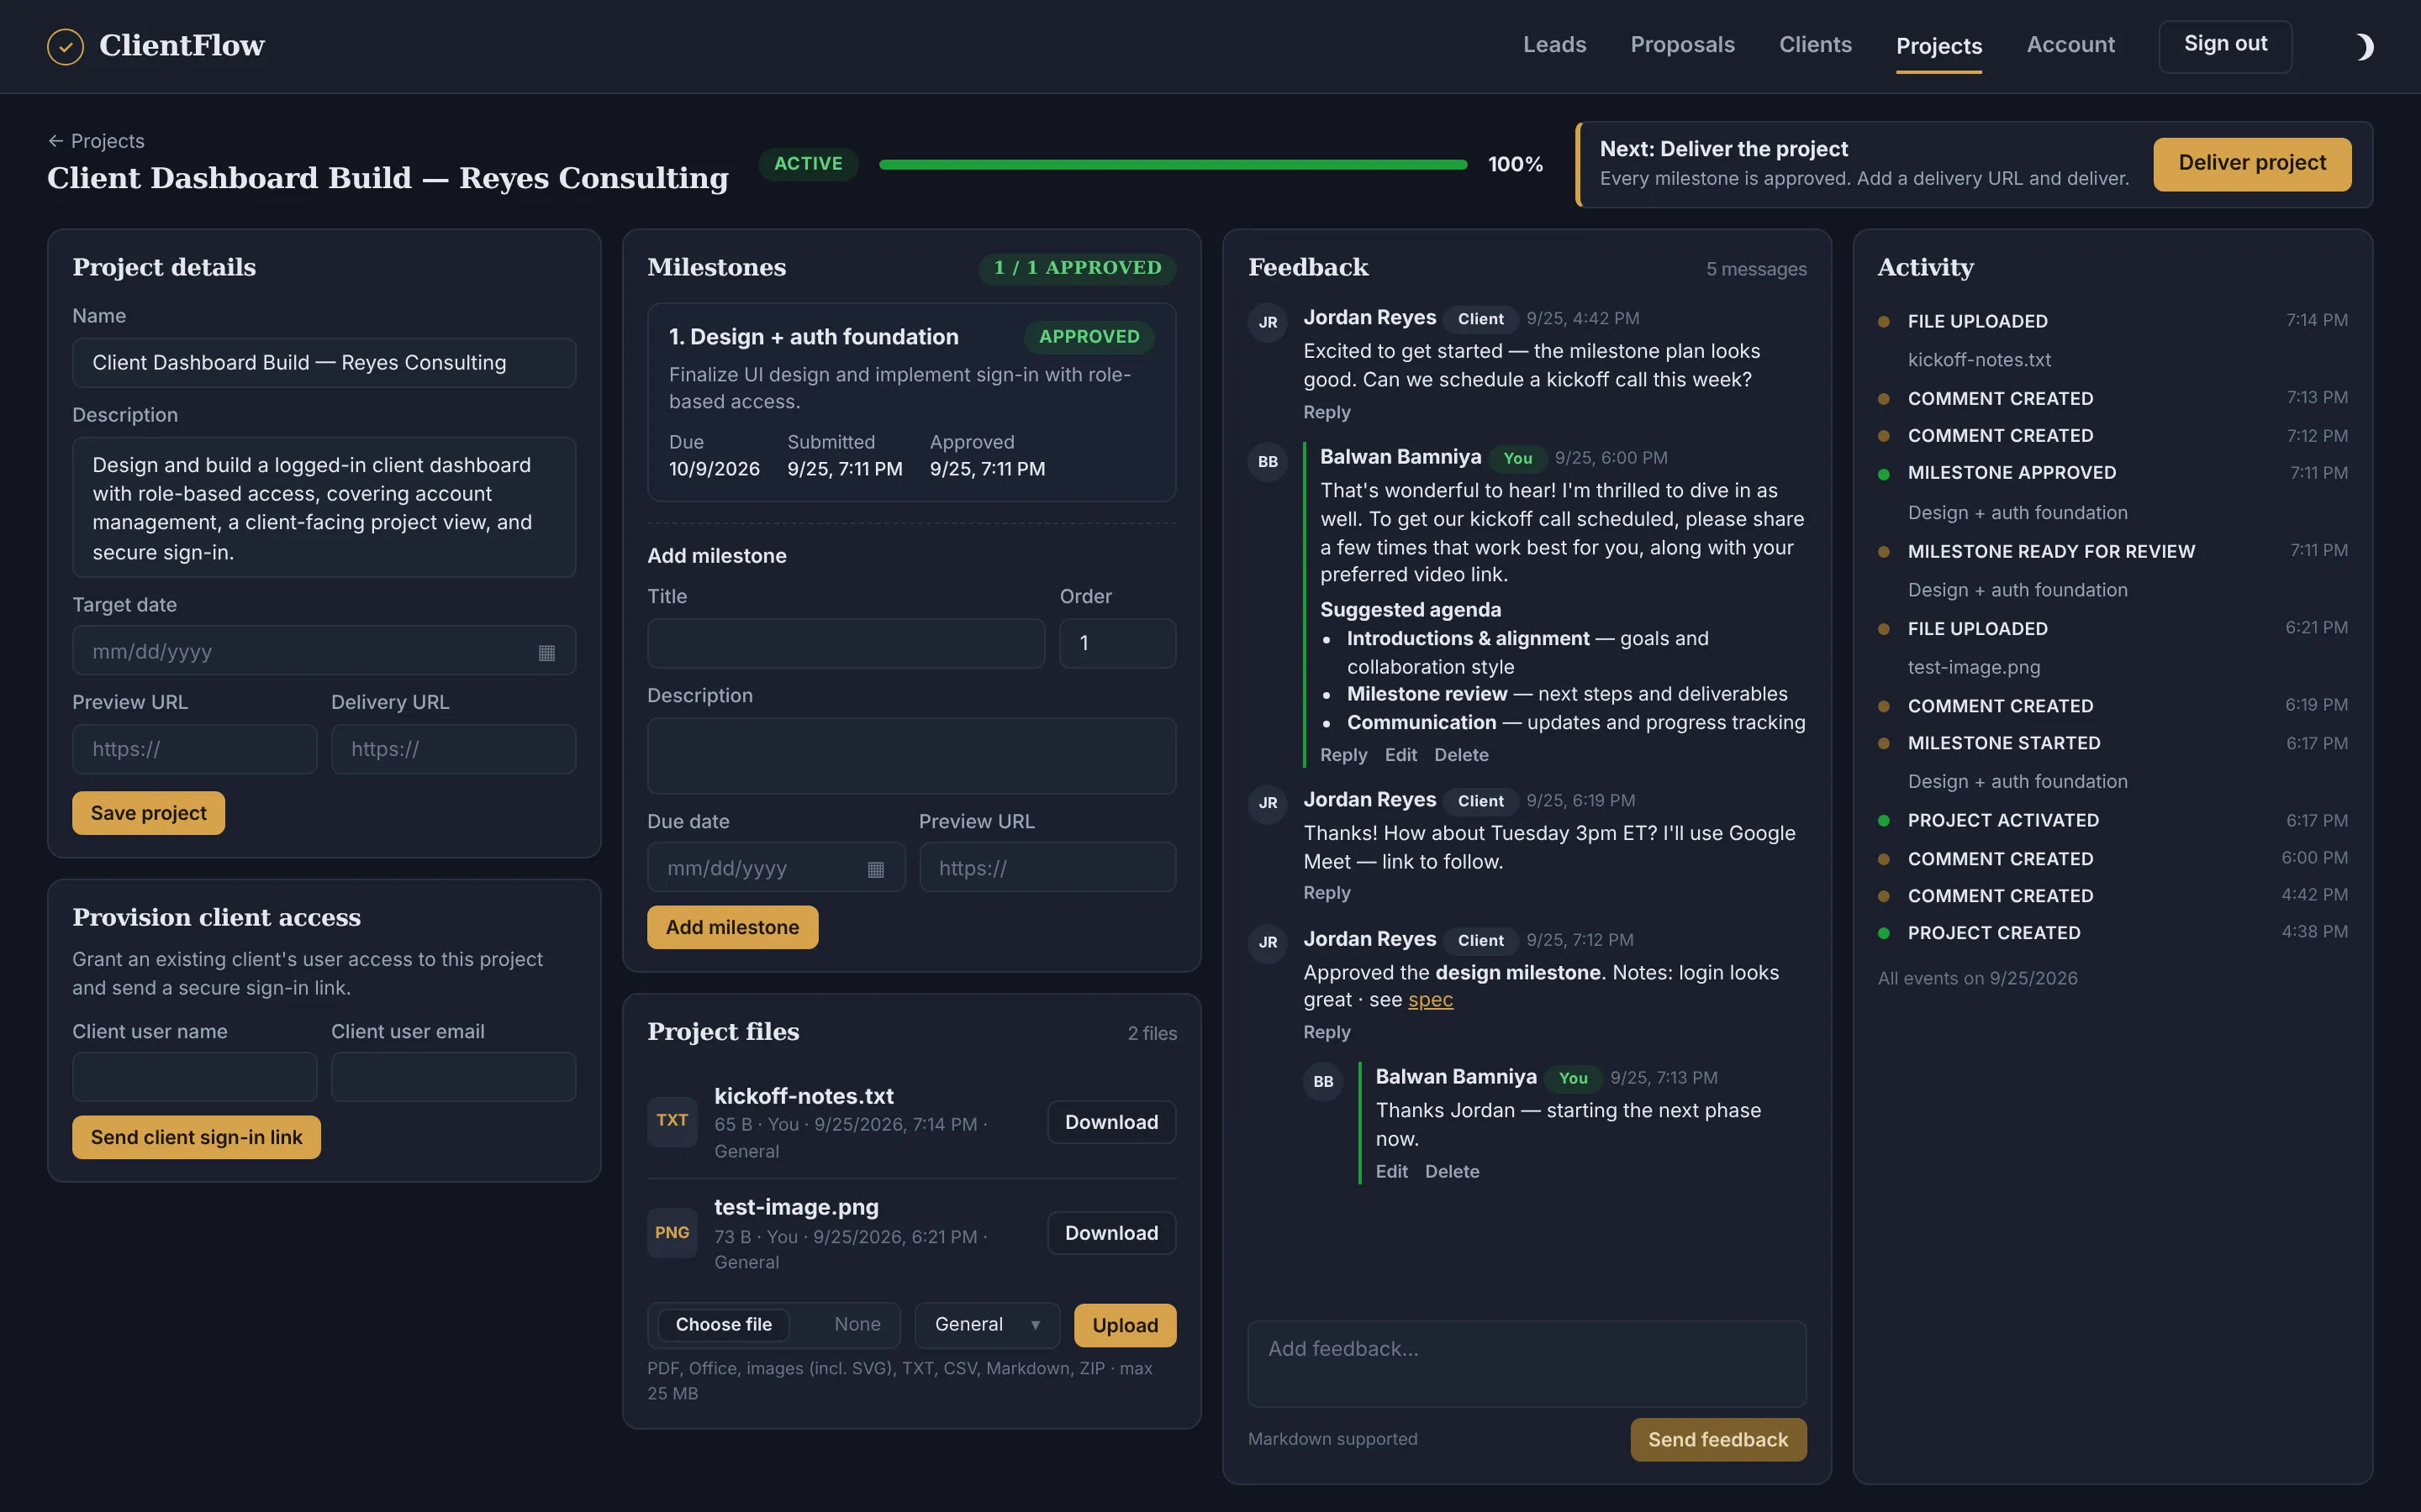
Task: Click the Upload button
Action: (x=1125, y=1325)
